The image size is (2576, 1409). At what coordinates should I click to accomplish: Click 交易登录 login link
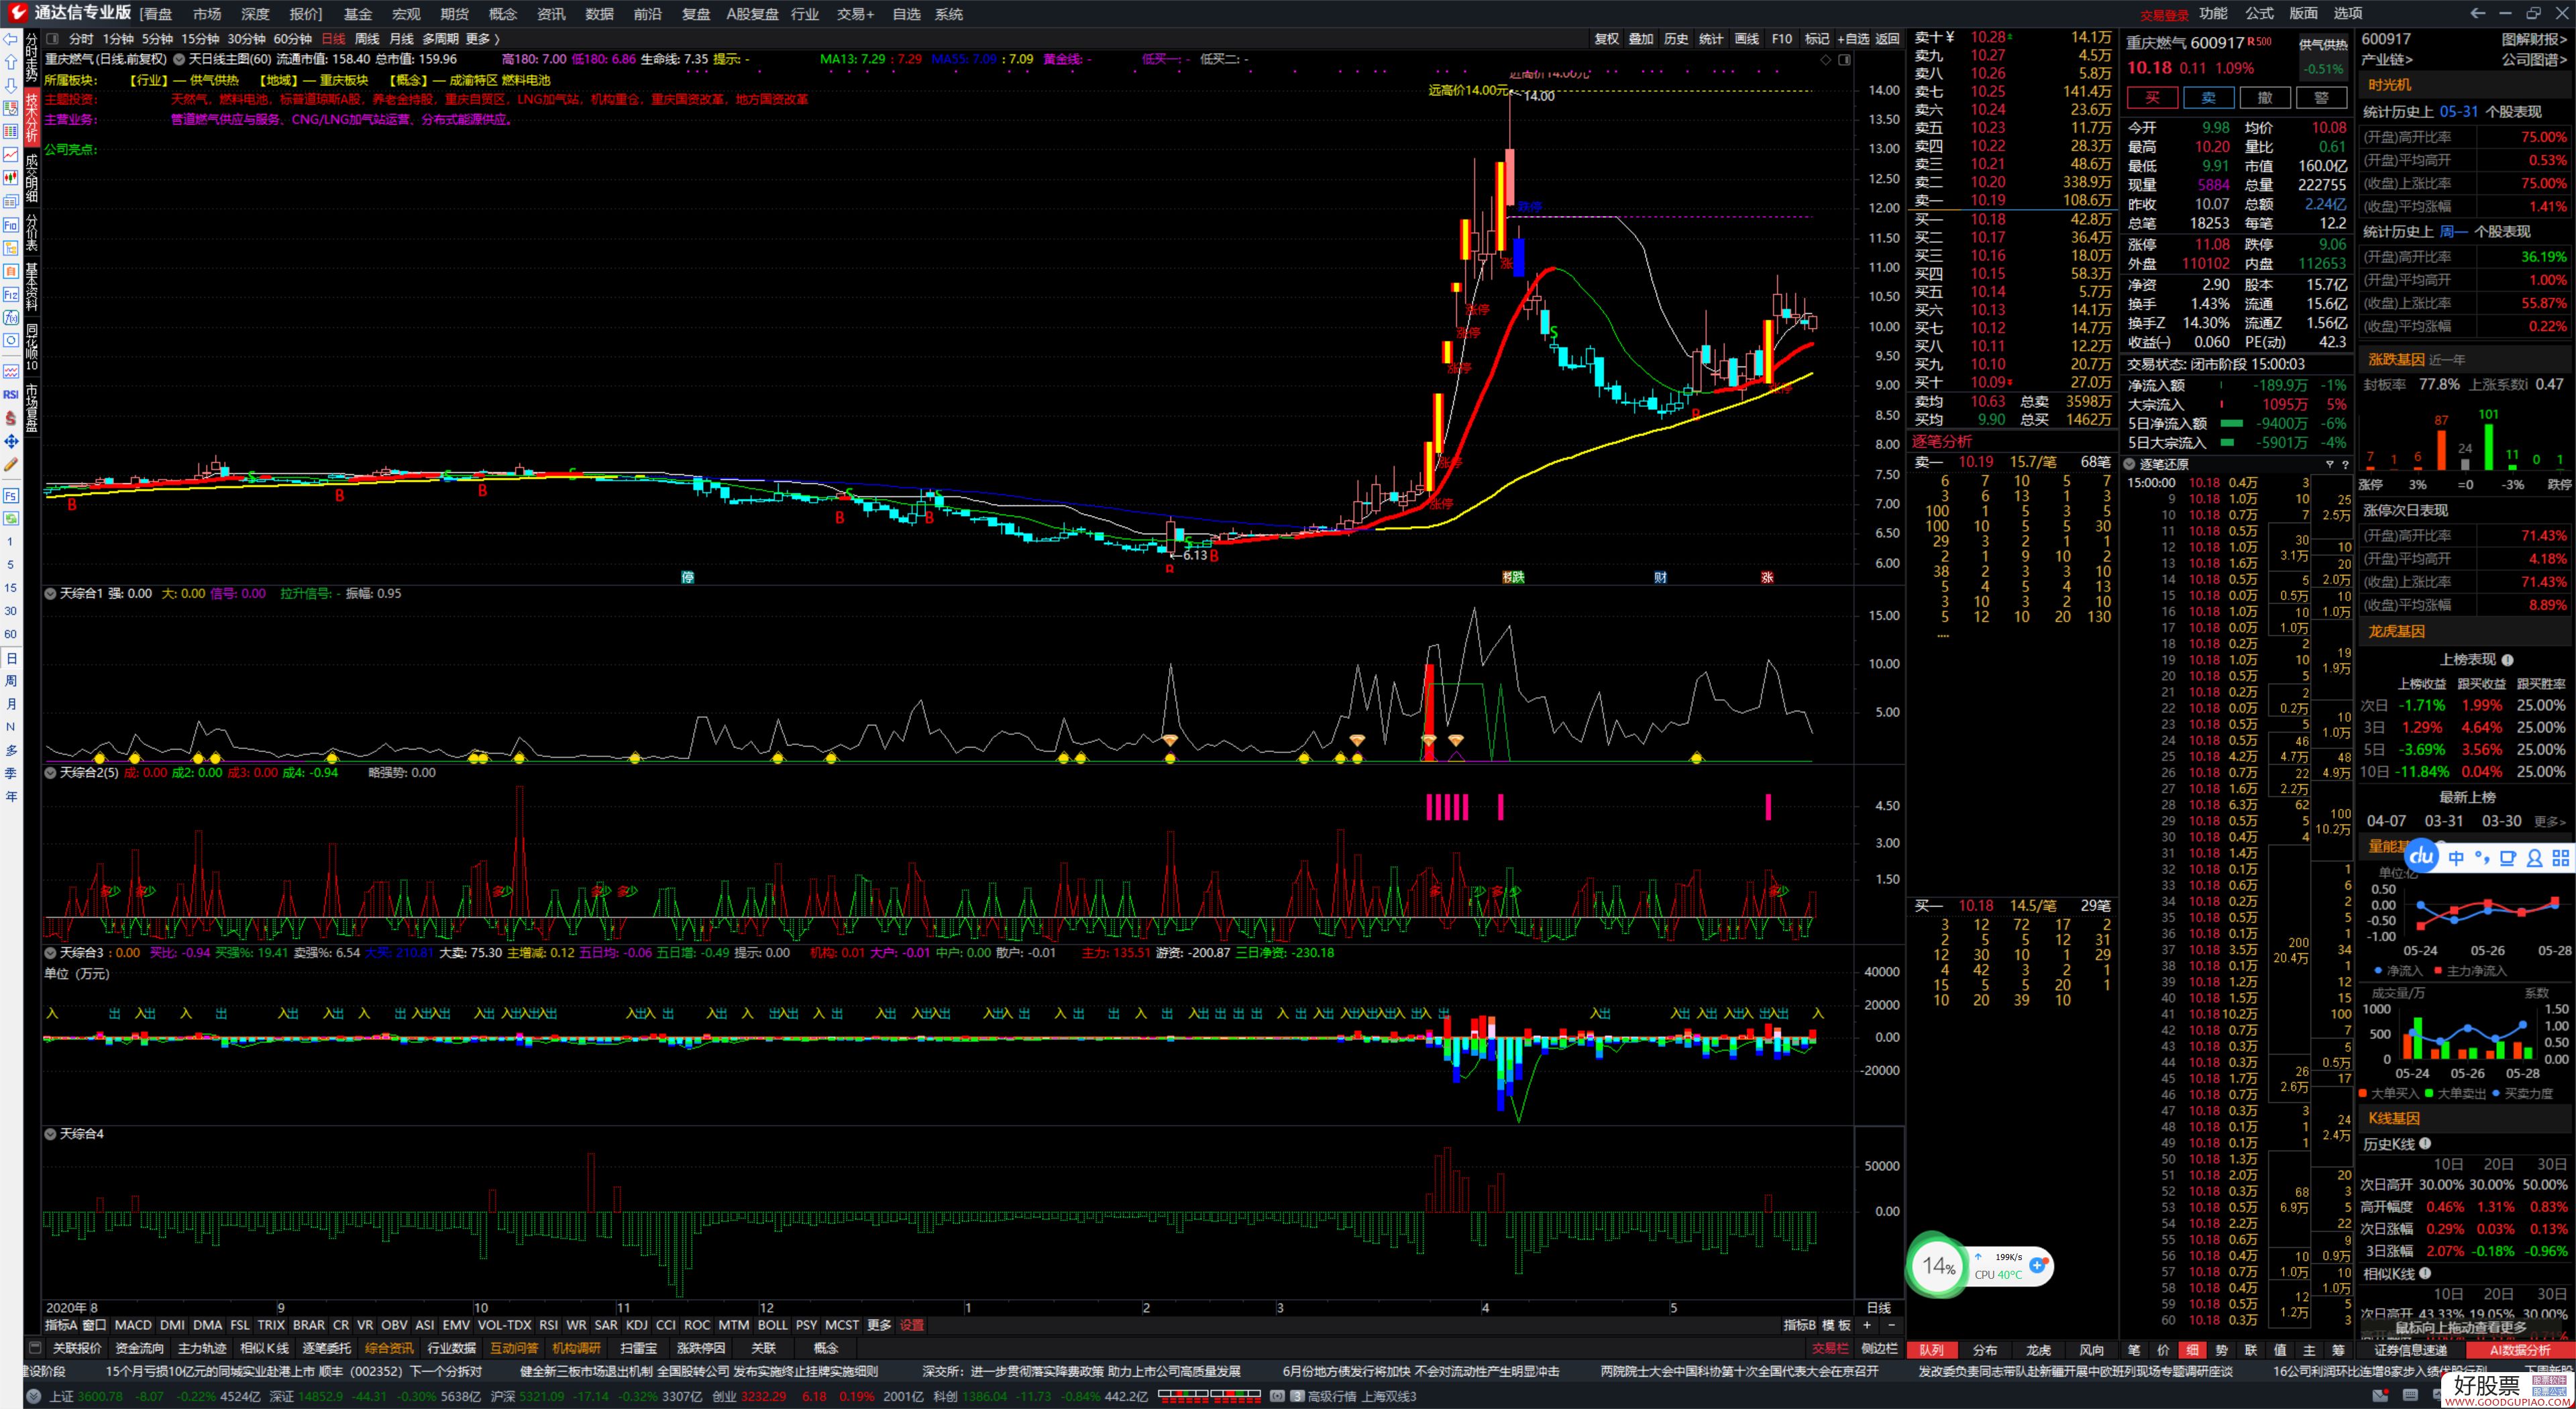pyautogui.click(x=2164, y=15)
